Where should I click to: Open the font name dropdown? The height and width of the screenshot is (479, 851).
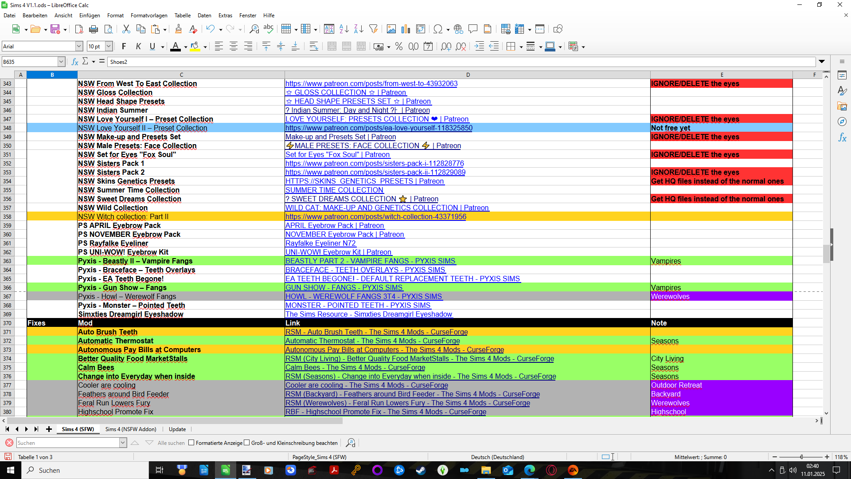click(x=79, y=46)
